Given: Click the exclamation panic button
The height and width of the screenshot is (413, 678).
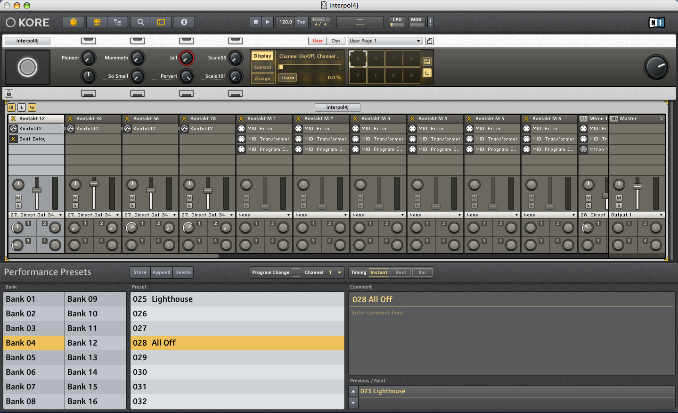Looking at the screenshot, I should tap(430, 22).
